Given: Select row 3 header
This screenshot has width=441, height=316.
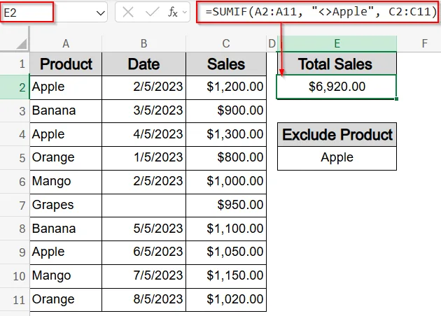Looking at the screenshot, I should click(15, 110).
